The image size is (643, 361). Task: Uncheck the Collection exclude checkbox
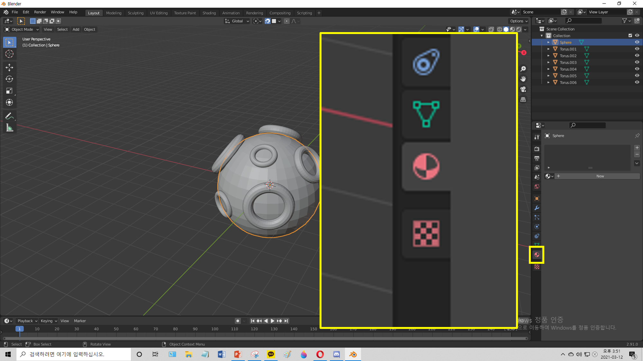click(630, 36)
